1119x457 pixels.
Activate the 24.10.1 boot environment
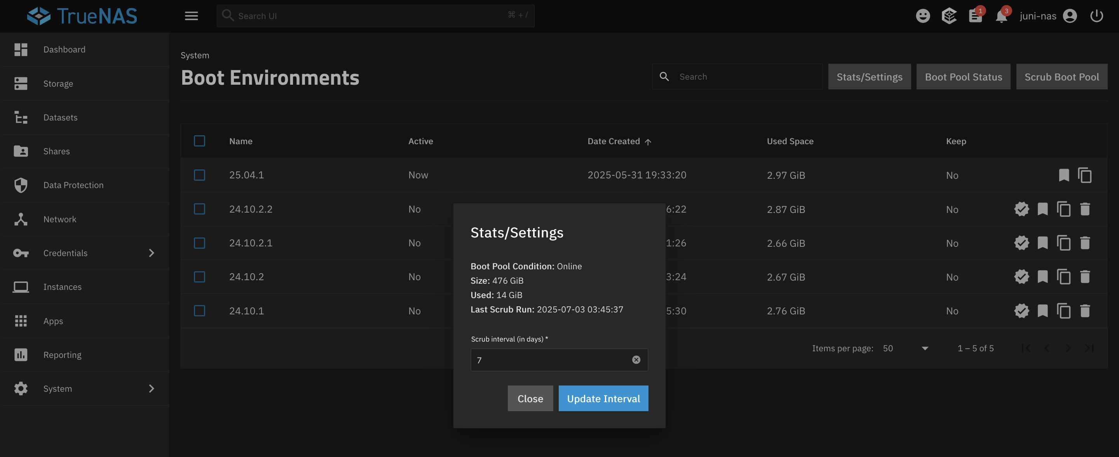1021,310
